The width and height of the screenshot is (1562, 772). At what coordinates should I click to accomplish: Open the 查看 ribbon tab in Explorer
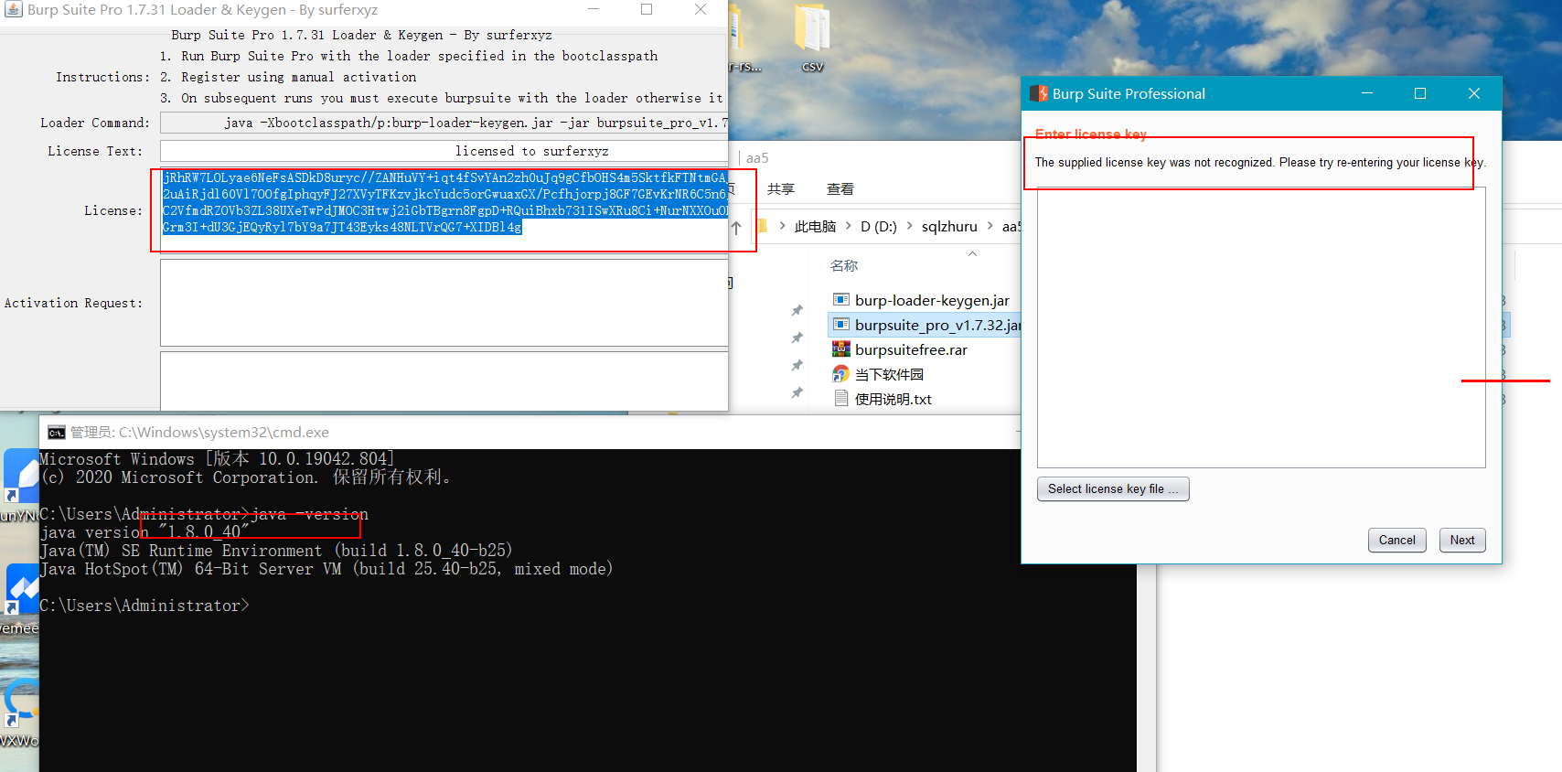click(x=840, y=188)
